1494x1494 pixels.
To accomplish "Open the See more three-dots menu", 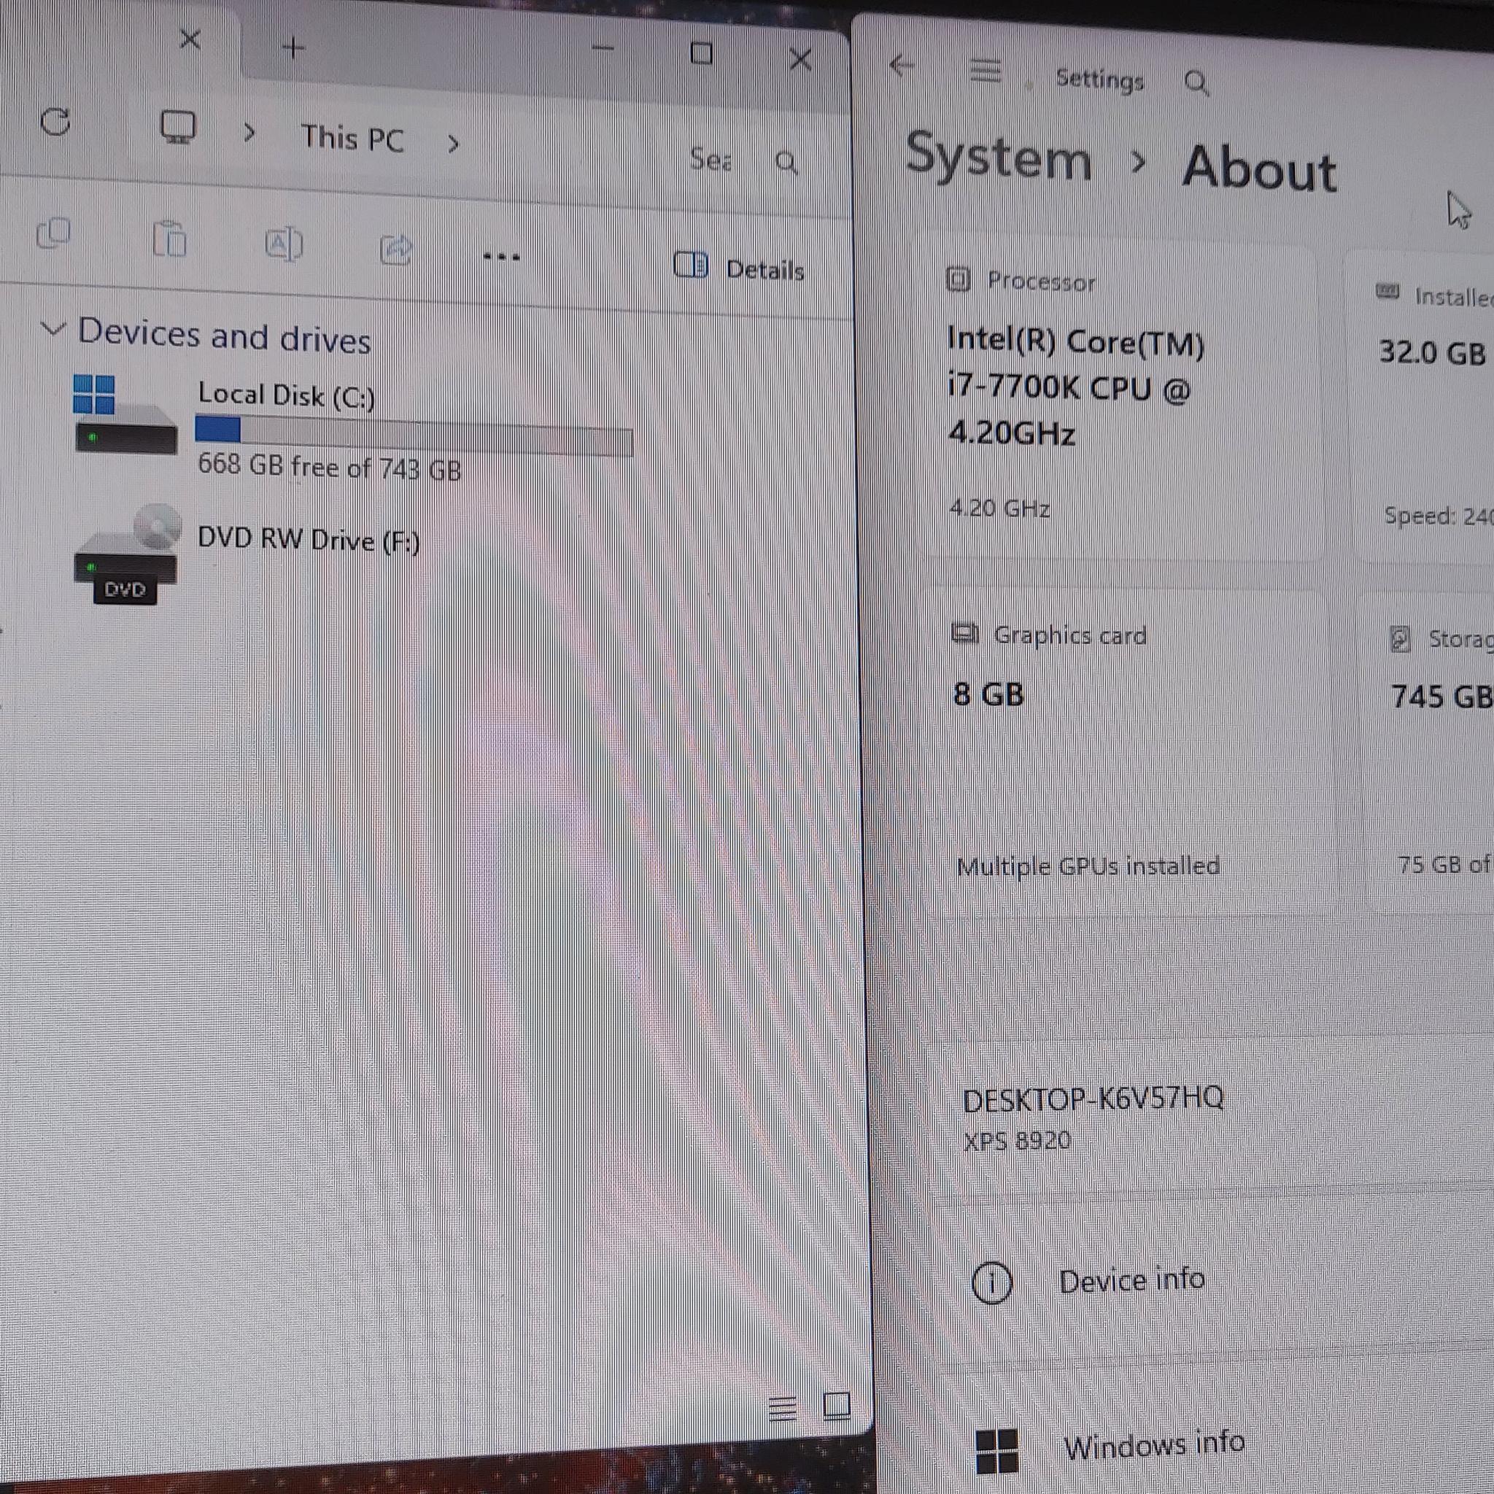I will tap(501, 256).
